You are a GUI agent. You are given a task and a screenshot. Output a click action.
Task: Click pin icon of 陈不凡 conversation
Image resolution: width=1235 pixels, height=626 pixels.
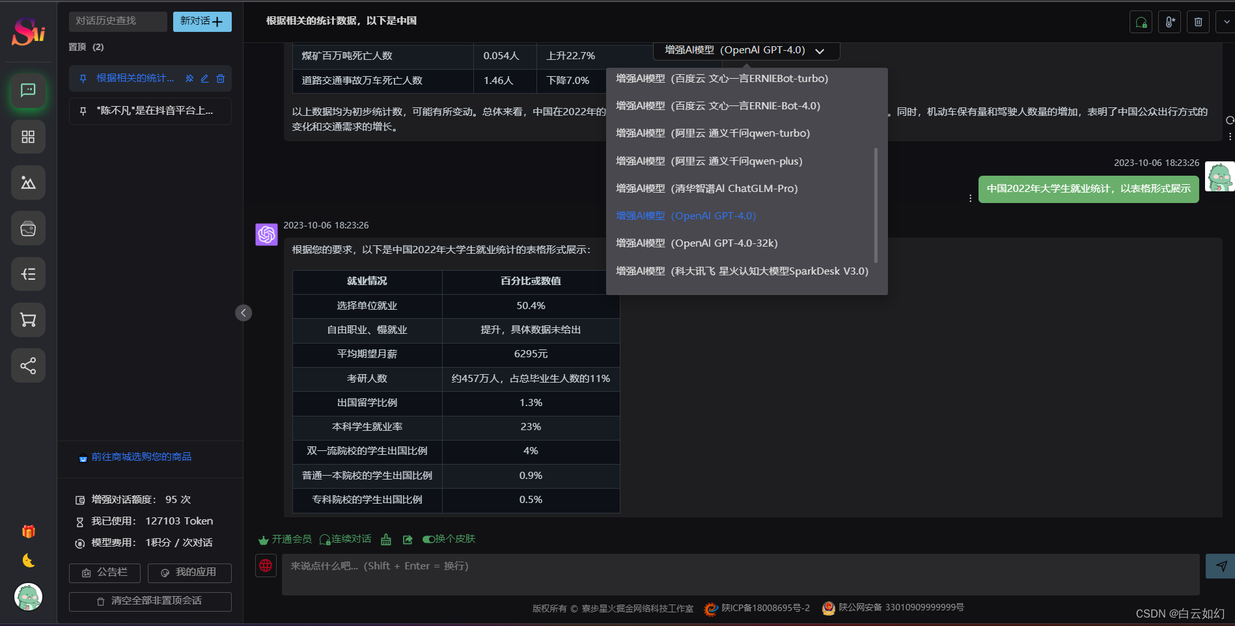pyautogui.click(x=83, y=111)
